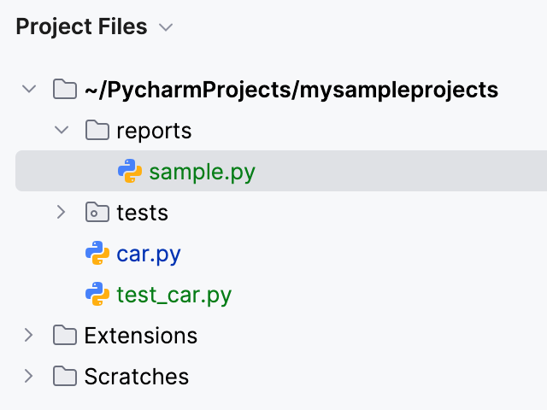Click the tests directory folder icon

pyautogui.click(x=97, y=213)
